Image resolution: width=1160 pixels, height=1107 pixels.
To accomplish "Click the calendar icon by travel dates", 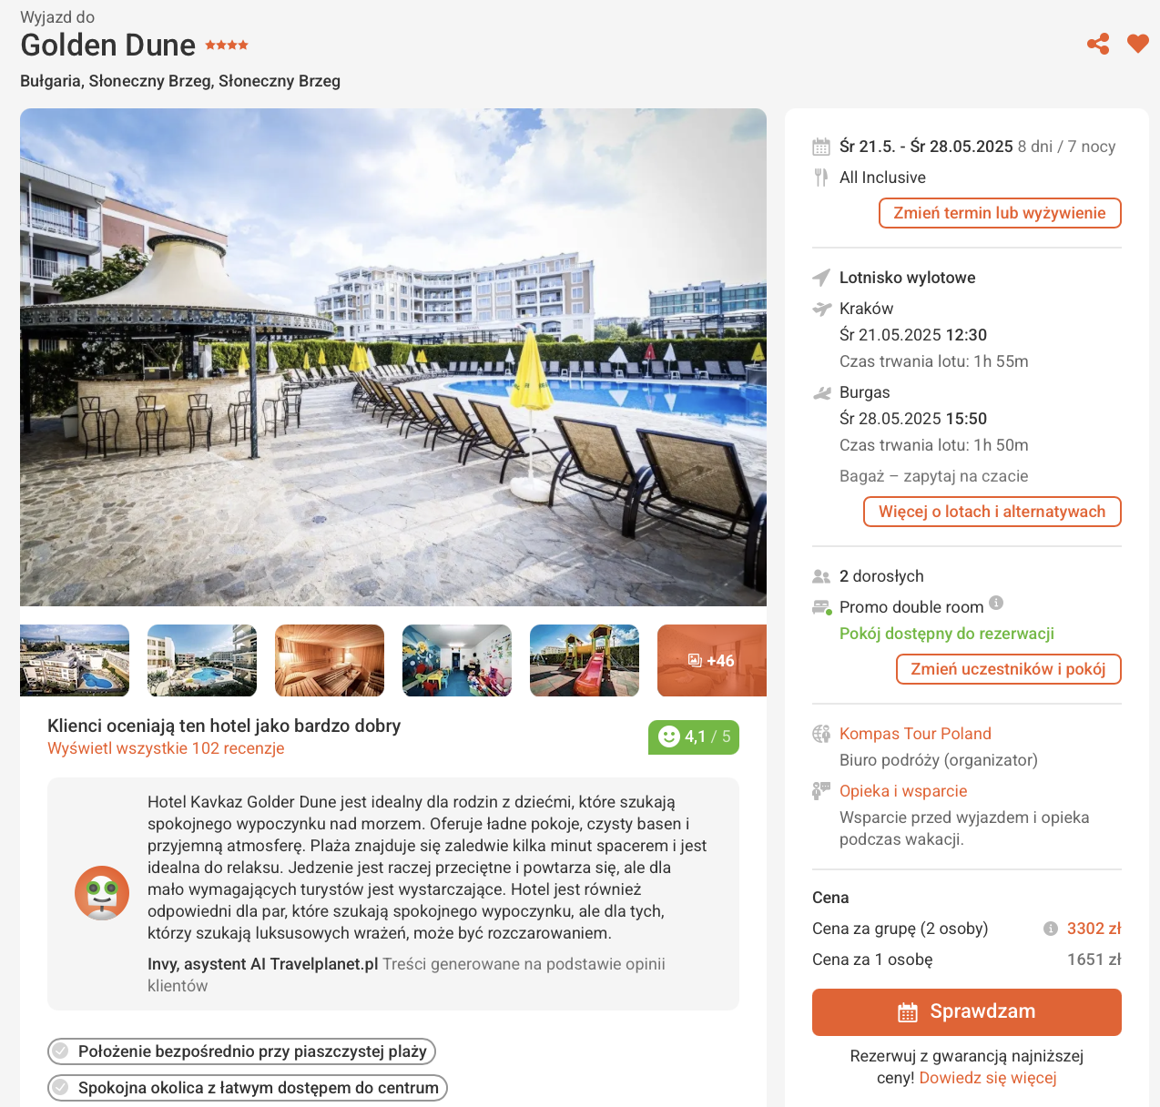I will click(x=821, y=147).
